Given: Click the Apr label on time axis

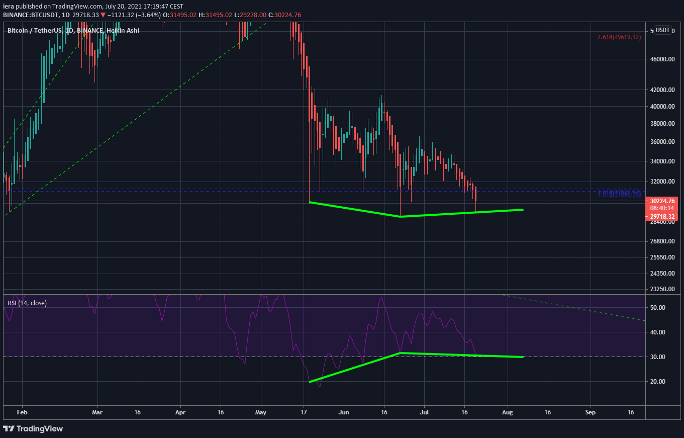Looking at the screenshot, I should click(181, 412).
